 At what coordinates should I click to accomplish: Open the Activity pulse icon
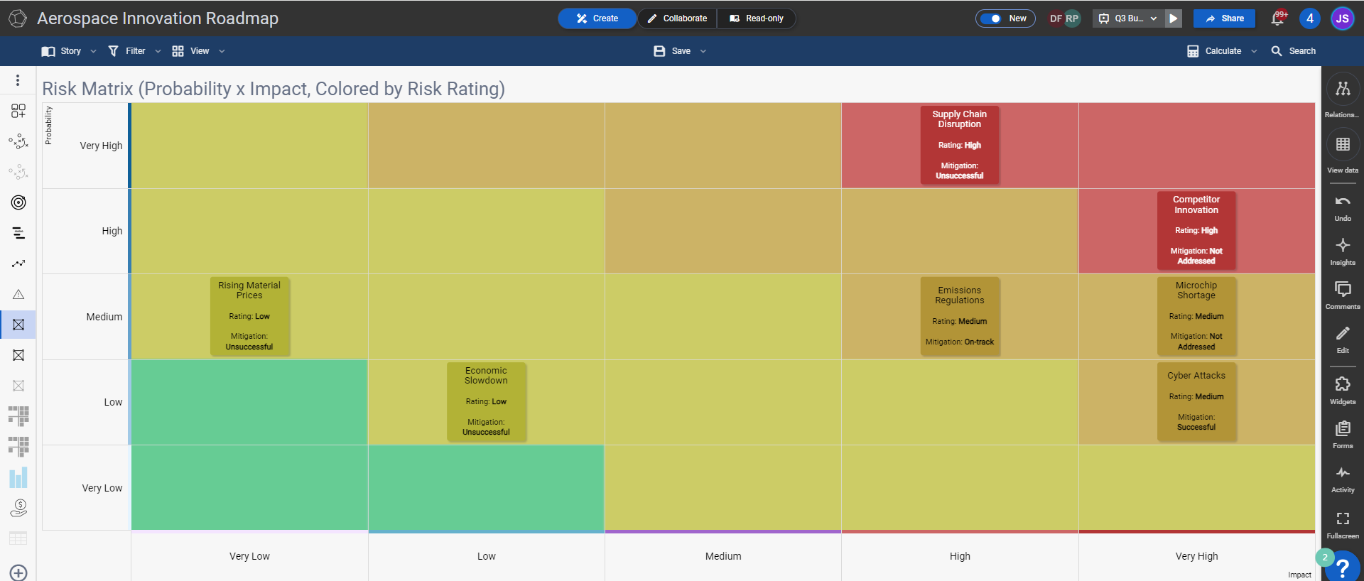coord(1343,472)
